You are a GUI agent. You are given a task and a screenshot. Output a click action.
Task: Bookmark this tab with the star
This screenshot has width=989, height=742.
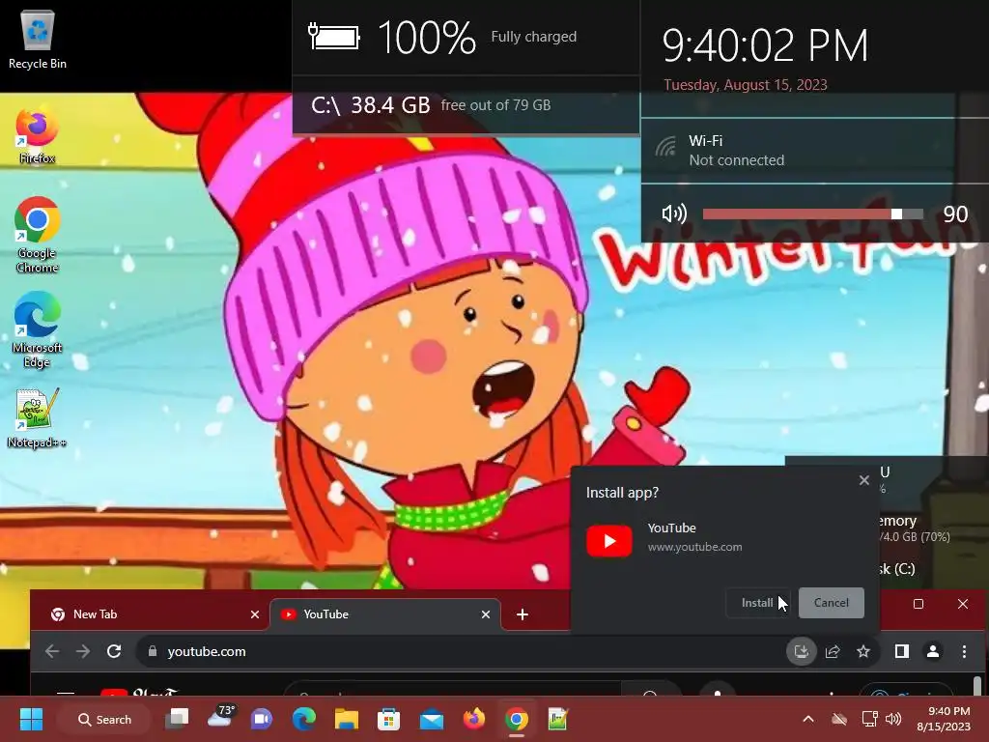click(x=862, y=651)
